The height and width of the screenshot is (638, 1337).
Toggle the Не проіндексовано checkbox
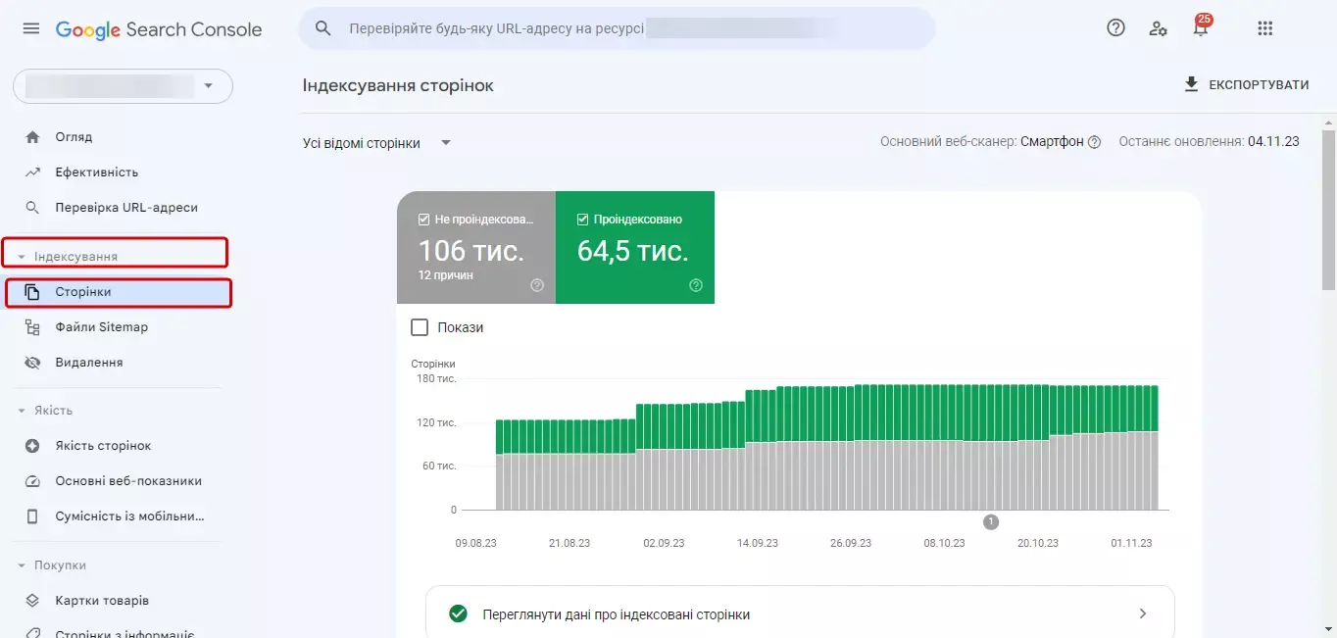424,220
